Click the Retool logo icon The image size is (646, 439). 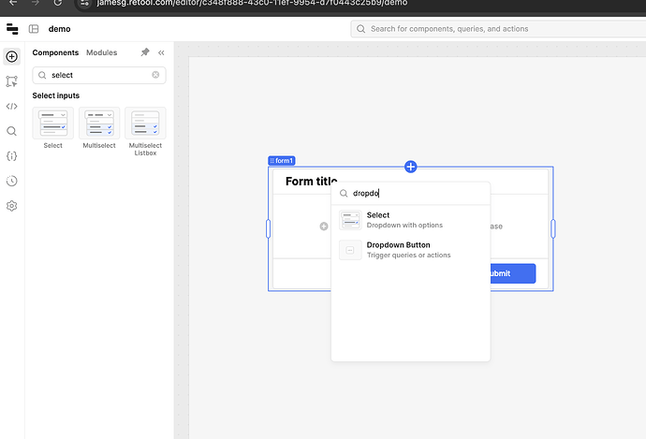pyautogui.click(x=12, y=29)
